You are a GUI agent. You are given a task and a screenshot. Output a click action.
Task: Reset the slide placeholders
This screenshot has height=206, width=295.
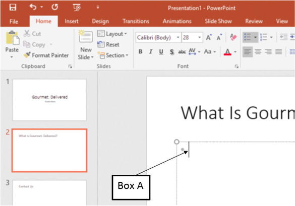[108, 44]
